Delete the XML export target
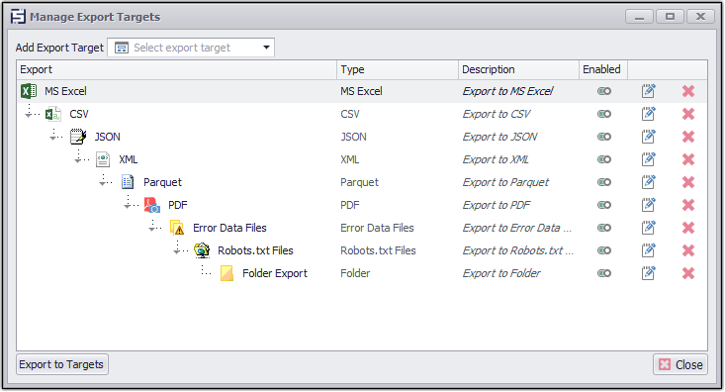Viewport: 725px width, 392px height. pyautogui.click(x=688, y=159)
